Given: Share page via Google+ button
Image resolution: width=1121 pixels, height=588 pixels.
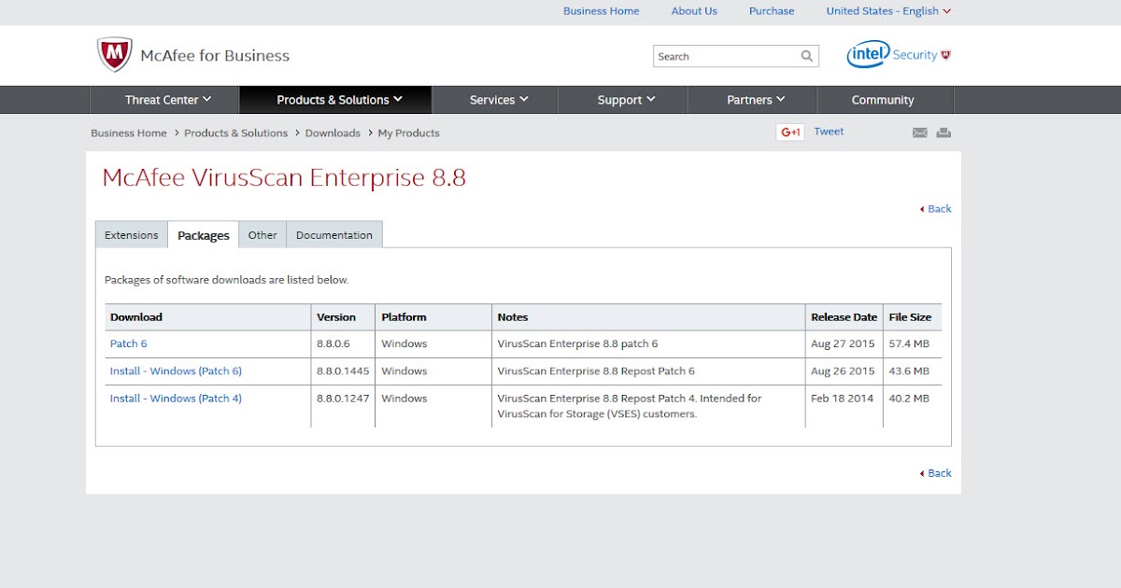Looking at the screenshot, I should click(790, 133).
